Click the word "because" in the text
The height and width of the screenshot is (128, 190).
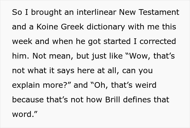tap(28, 100)
